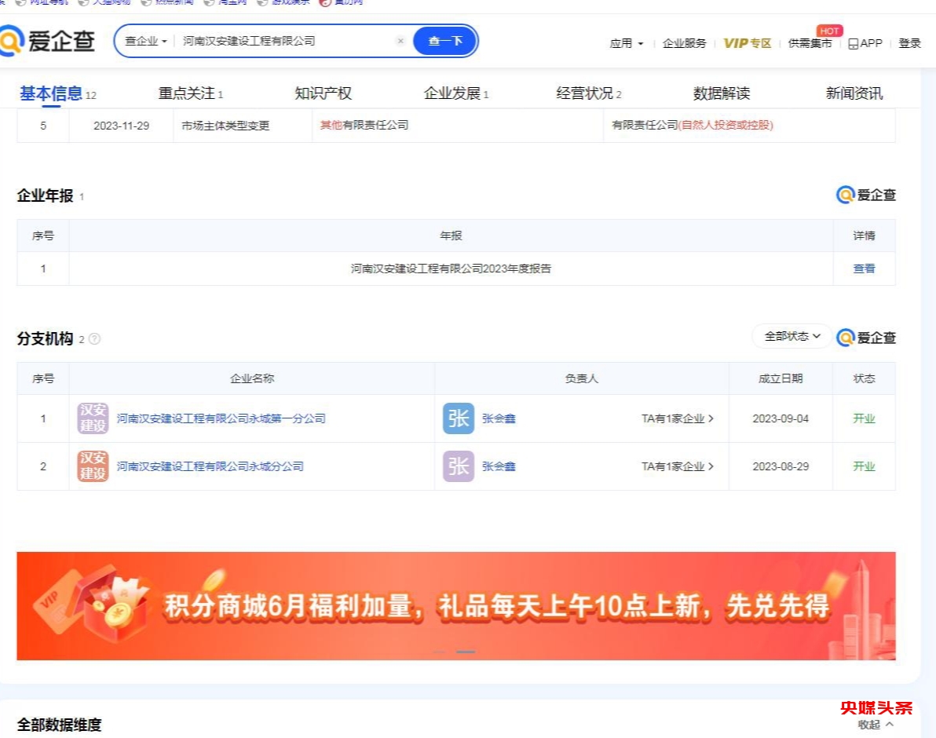
Task: Click 汉安建设 logo of 永城分公司
Action: pyautogui.click(x=93, y=466)
